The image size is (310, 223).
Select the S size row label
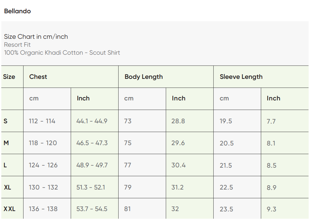coord(5,121)
